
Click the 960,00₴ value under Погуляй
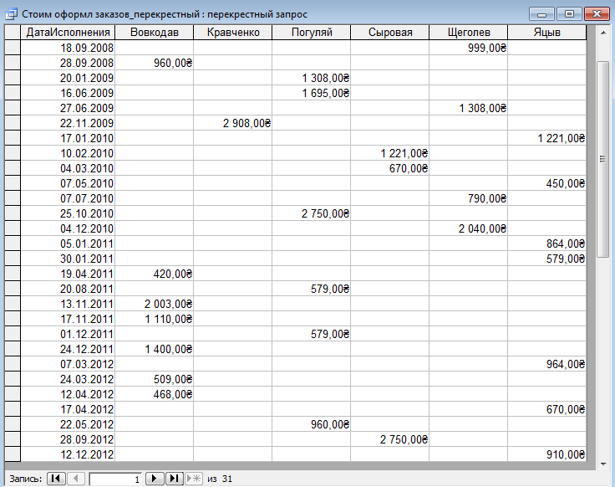(x=312, y=424)
